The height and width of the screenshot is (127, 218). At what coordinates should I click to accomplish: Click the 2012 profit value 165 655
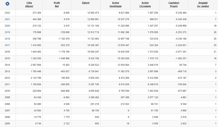coord(65,78)
